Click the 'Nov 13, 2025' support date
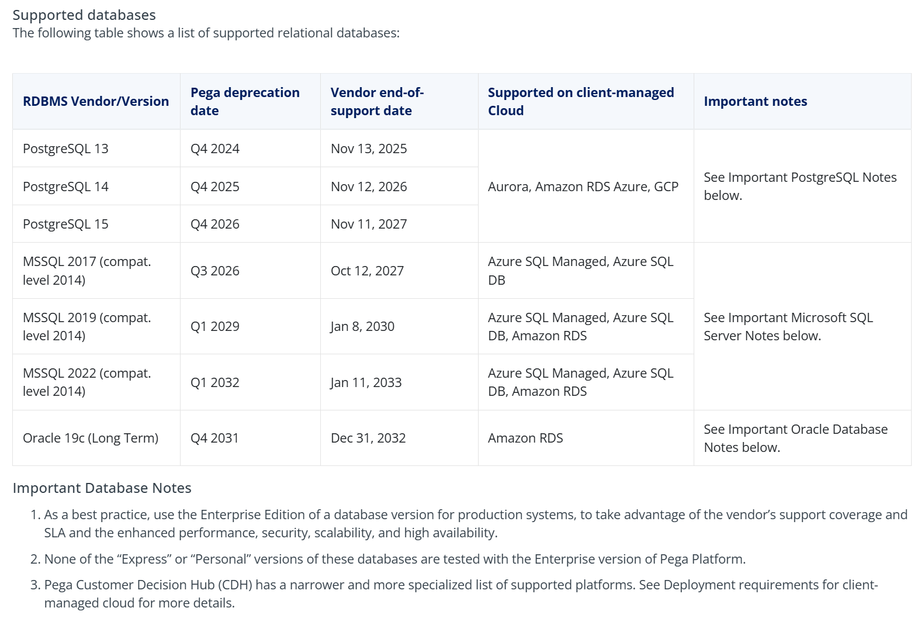Screen dimensions: 914x618 click(x=369, y=149)
